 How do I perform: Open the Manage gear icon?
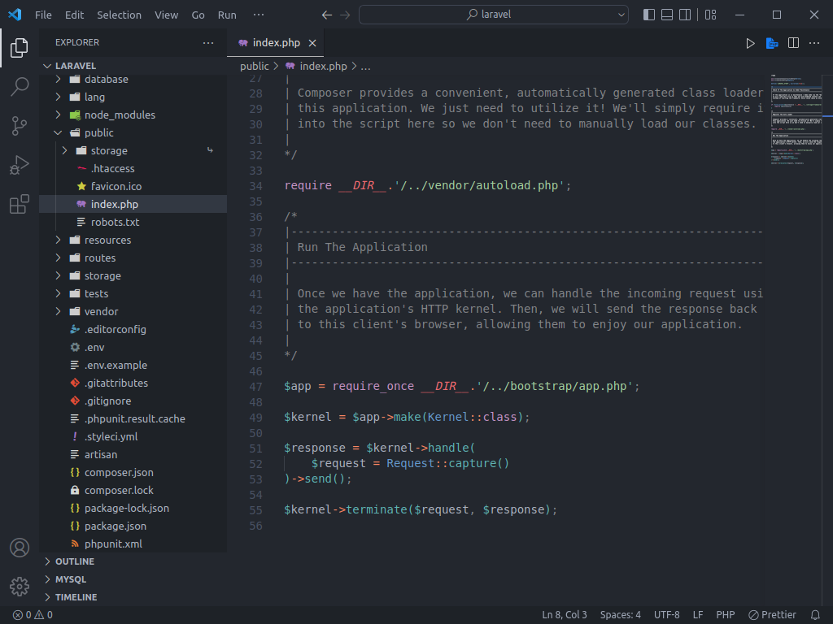[20, 587]
